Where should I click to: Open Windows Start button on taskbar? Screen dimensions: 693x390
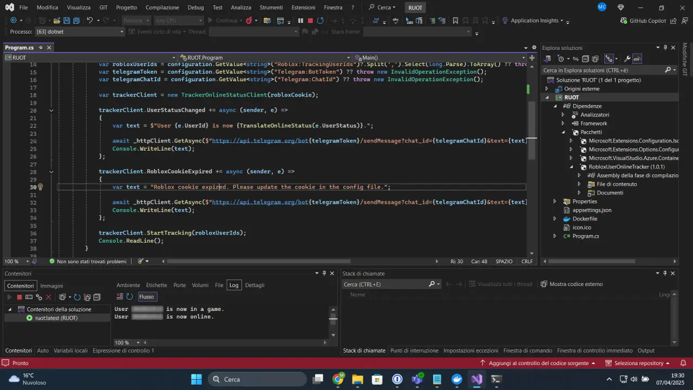tap(197, 379)
